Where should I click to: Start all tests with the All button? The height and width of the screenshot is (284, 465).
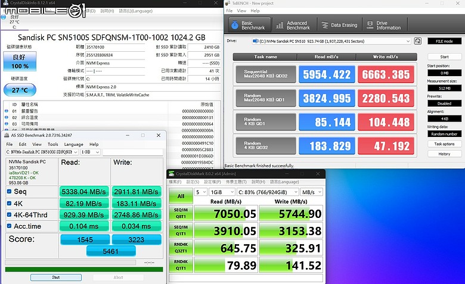(181, 196)
